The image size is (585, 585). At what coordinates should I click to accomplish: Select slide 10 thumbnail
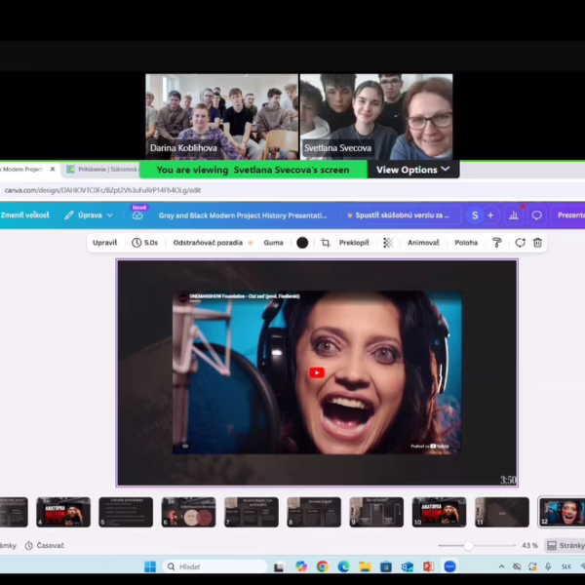439,512
